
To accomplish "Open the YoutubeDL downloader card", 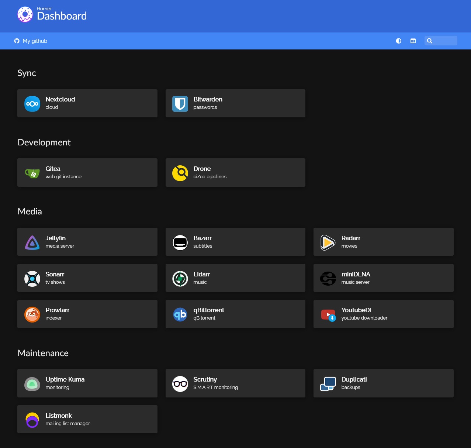I will [x=383, y=314].
